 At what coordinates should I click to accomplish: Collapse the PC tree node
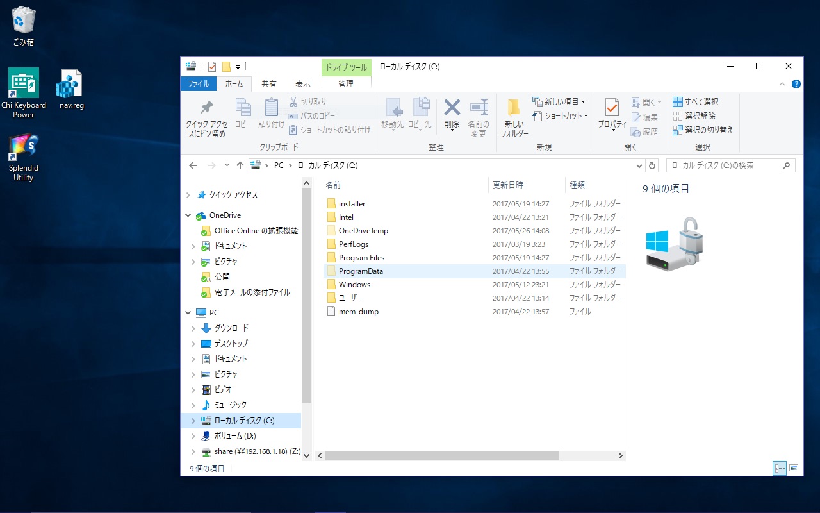point(188,313)
